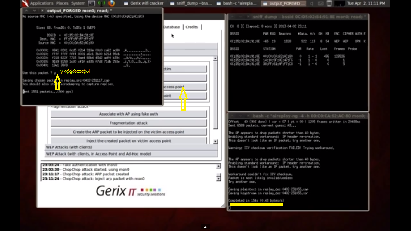Click the Gerix log scrollbar down arrow
This screenshot has height=231, width=411.
(x=219, y=179)
